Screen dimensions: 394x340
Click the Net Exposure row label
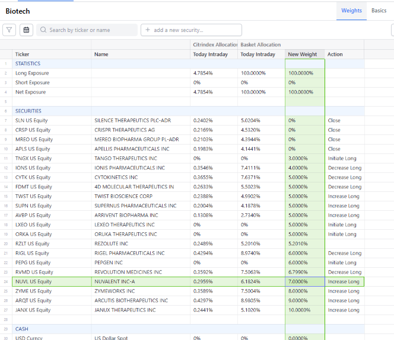(30, 92)
